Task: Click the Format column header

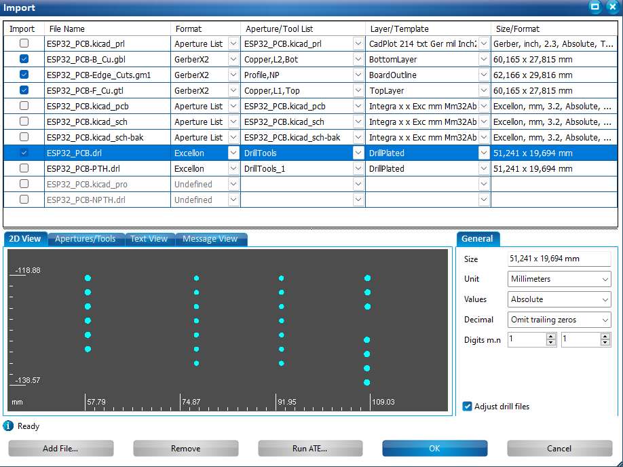Action: [x=206, y=29]
